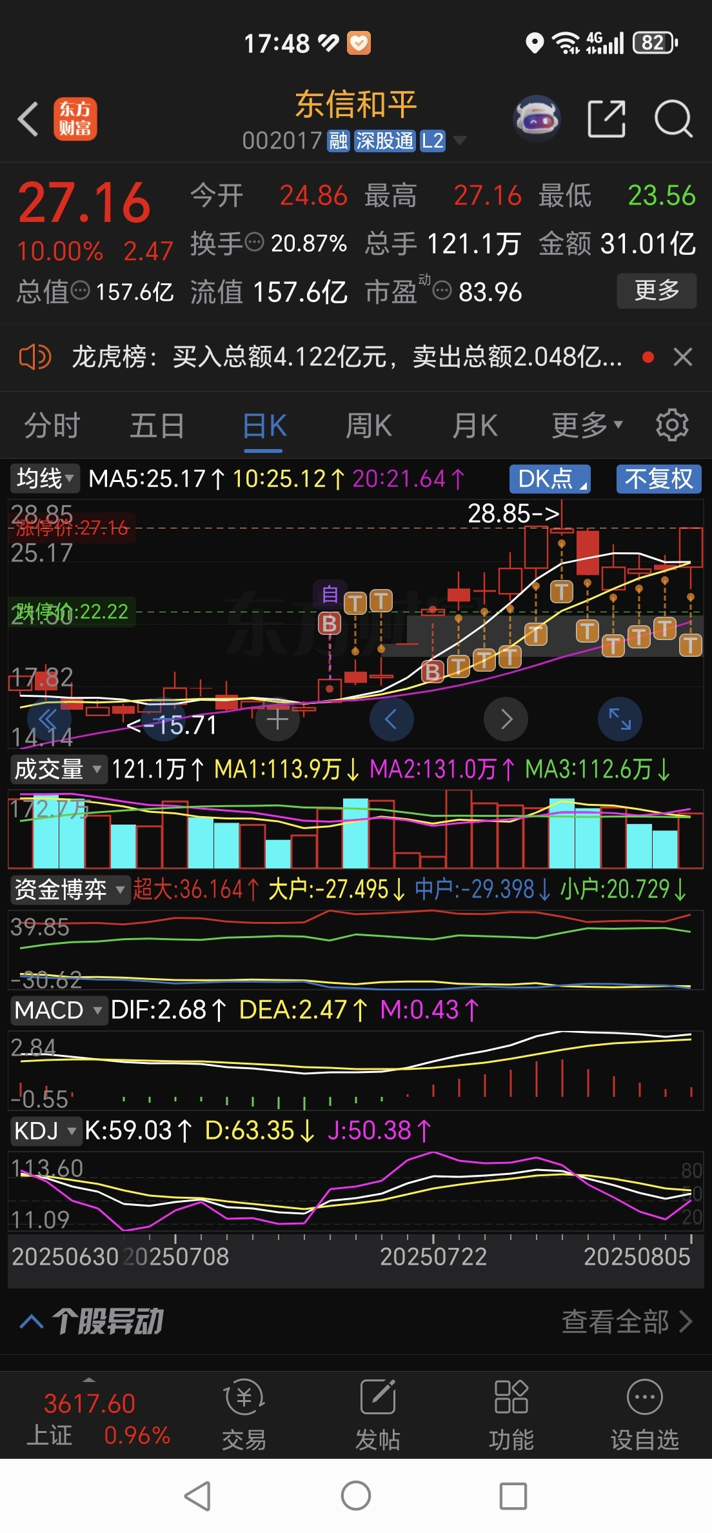The image size is (712, 1533).
Task: Tap the MA5:25.17 moving average label
Action: (x=157, y=479)
